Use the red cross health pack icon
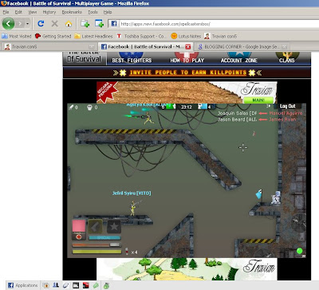Screen dimensions: 319x290 tap(79, 236)
